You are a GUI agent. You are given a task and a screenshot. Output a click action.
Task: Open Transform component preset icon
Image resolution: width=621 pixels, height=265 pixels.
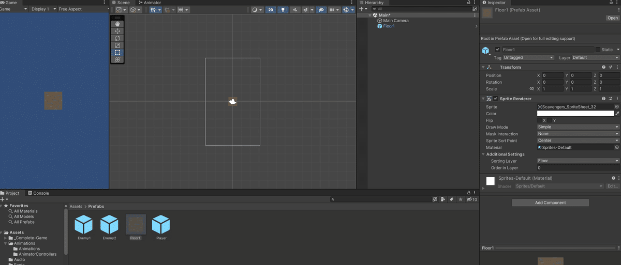pos(611,67)
